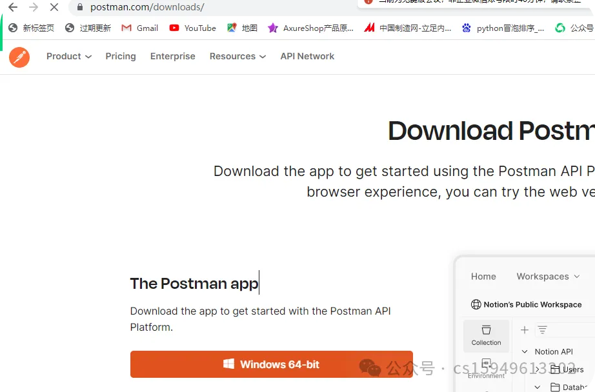Focus the postman.com/downloads/ address bar
This screenshot has height=392, width=595.
(x=147, y=7)
